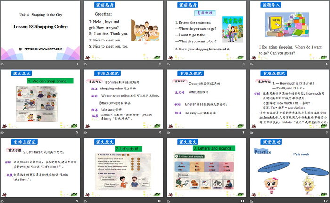Open slide 6 about online and take vocabulary

(x=124, y=99)
